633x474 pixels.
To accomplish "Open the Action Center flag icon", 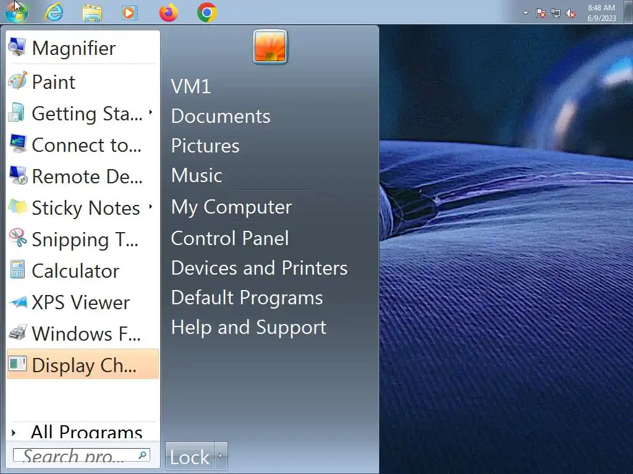I will [540, 14].
